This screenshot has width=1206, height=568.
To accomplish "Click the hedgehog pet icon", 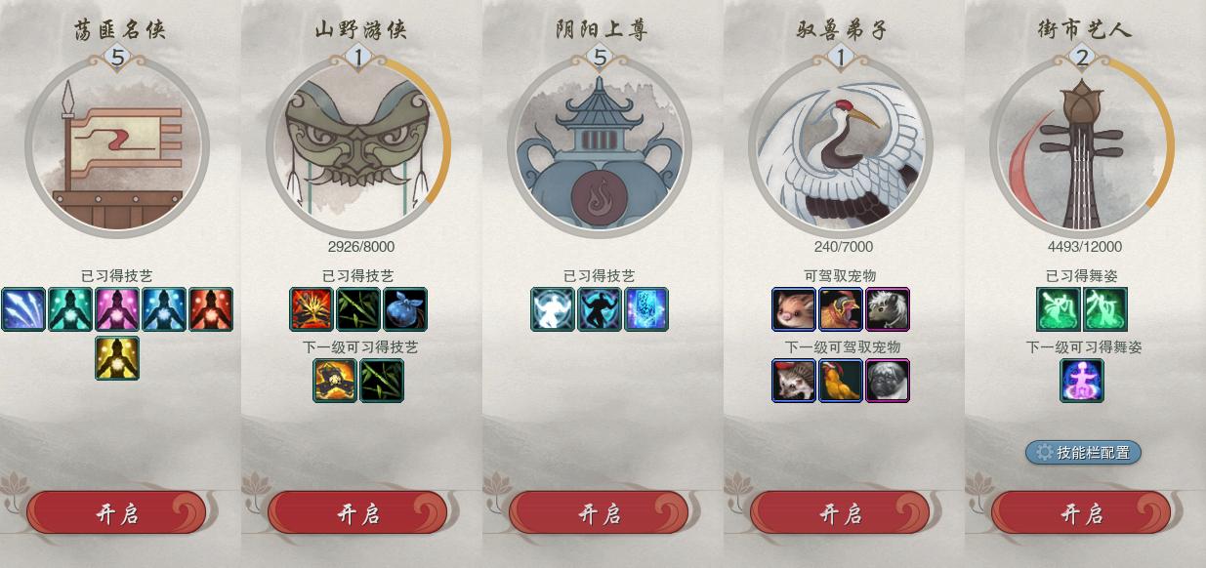I will click(794, 381).
